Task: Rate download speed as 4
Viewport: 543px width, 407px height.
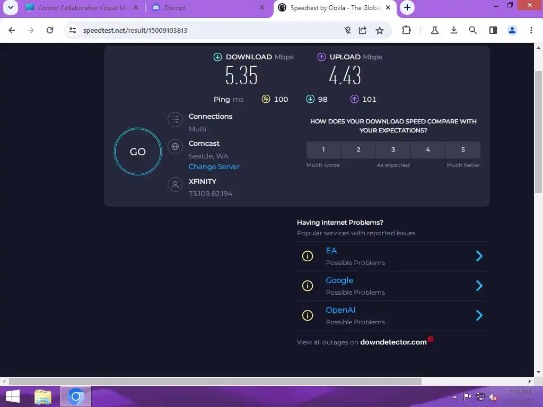Action: pyautogui.click(x=428, y=149)
